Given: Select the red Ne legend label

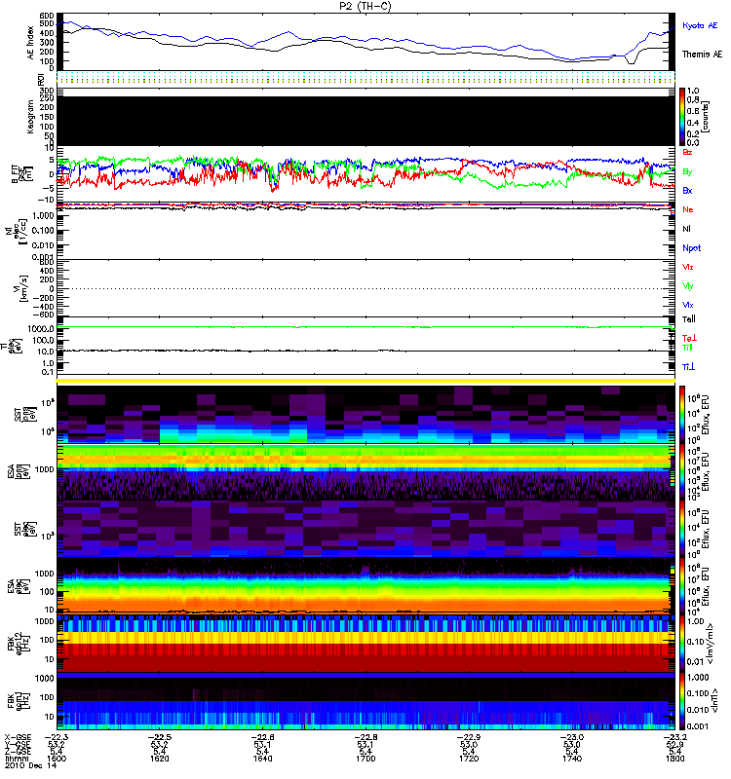Looking at the screenshot, I should [x=688, y=209].
